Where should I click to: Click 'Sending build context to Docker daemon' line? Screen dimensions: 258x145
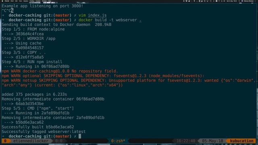56,25
